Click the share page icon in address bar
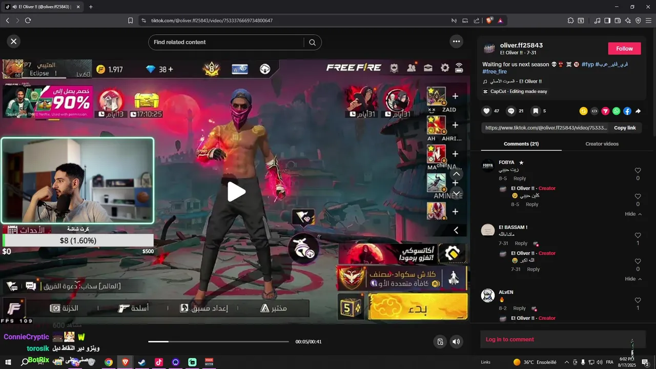 tap(477, 20)
